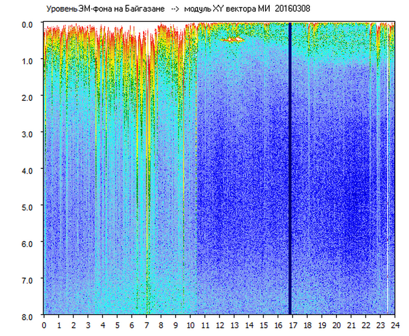Select the x-axis label 24
This screenshot has width=409, height=336.
[x=395, y=325]
